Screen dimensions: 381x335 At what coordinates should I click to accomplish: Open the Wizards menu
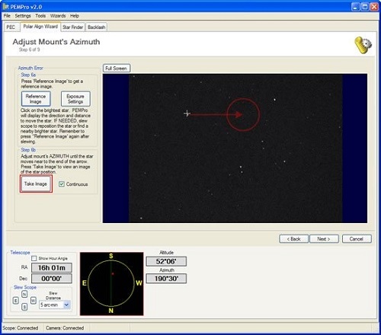click(x=58, y=16)
